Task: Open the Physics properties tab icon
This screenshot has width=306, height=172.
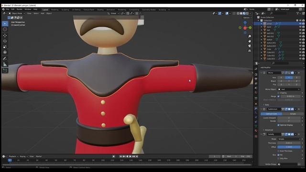Action: coord(256,117)
